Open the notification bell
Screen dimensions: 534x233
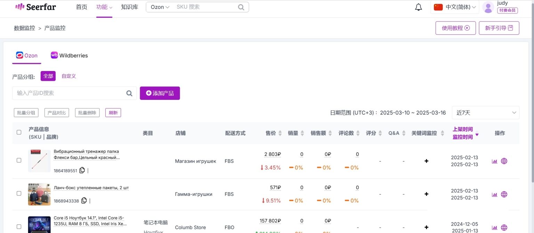(x=418, y=7)
